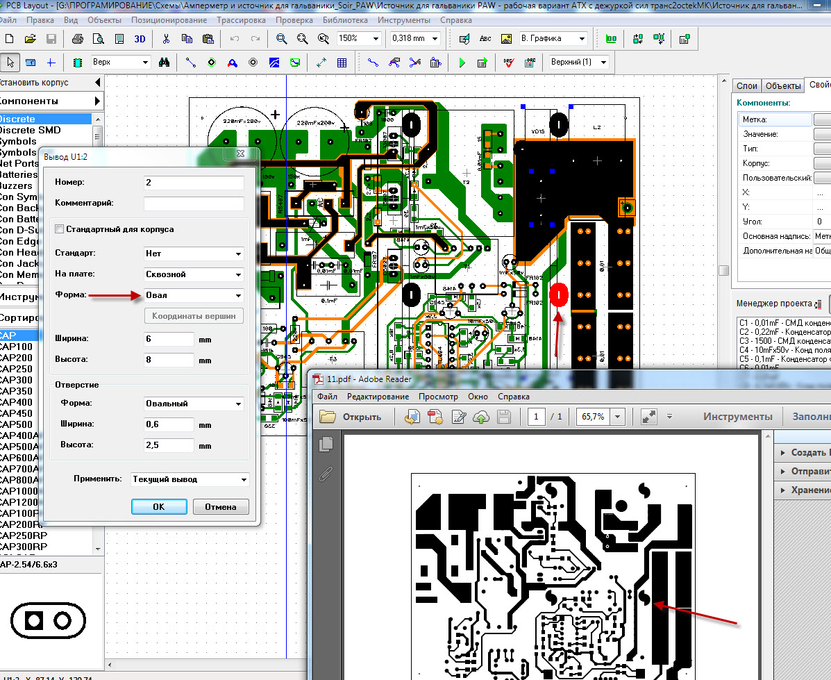The width and height of the screenshot is (831, 680).
Task: Open 'Применить' dropdown showing Текущий вывод
Action: coord(190,479)
